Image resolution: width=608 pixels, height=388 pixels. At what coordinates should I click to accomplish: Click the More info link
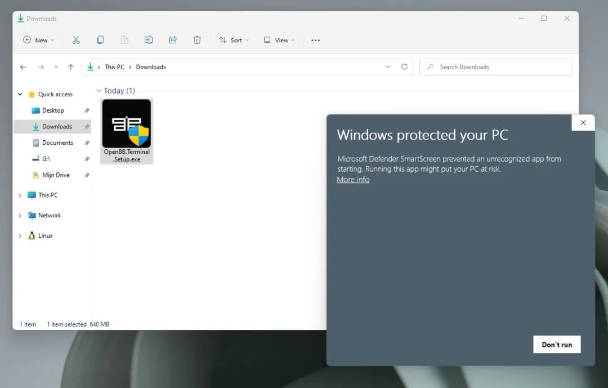pyautogui.click(x=353, y=179)
